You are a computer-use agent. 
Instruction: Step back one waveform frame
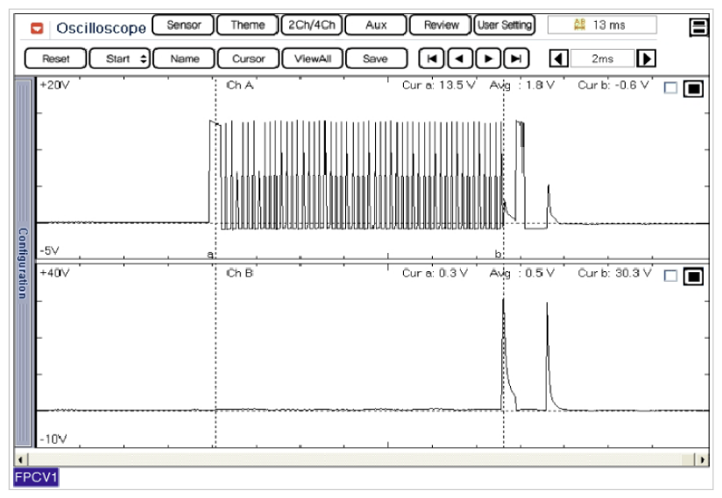pyautogui.click(x=459, y=59)
